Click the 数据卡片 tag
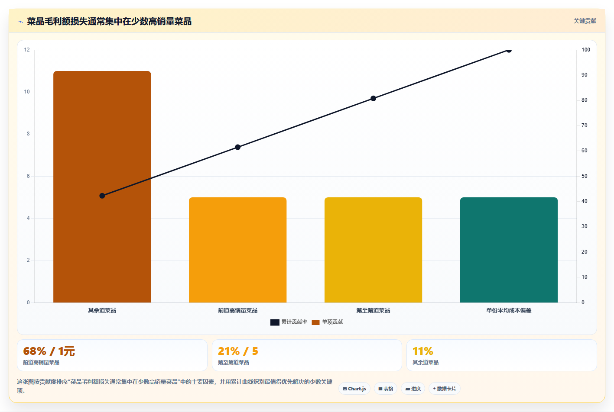The height and width of the screenshot is (412, 614). (445, 389)
